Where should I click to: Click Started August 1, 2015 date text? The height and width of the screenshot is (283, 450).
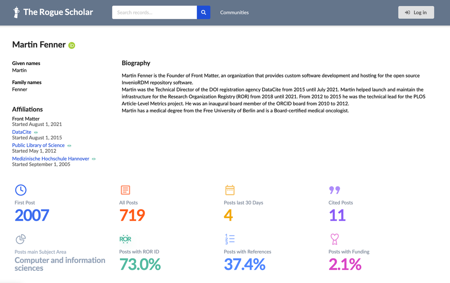pos(37,138)
